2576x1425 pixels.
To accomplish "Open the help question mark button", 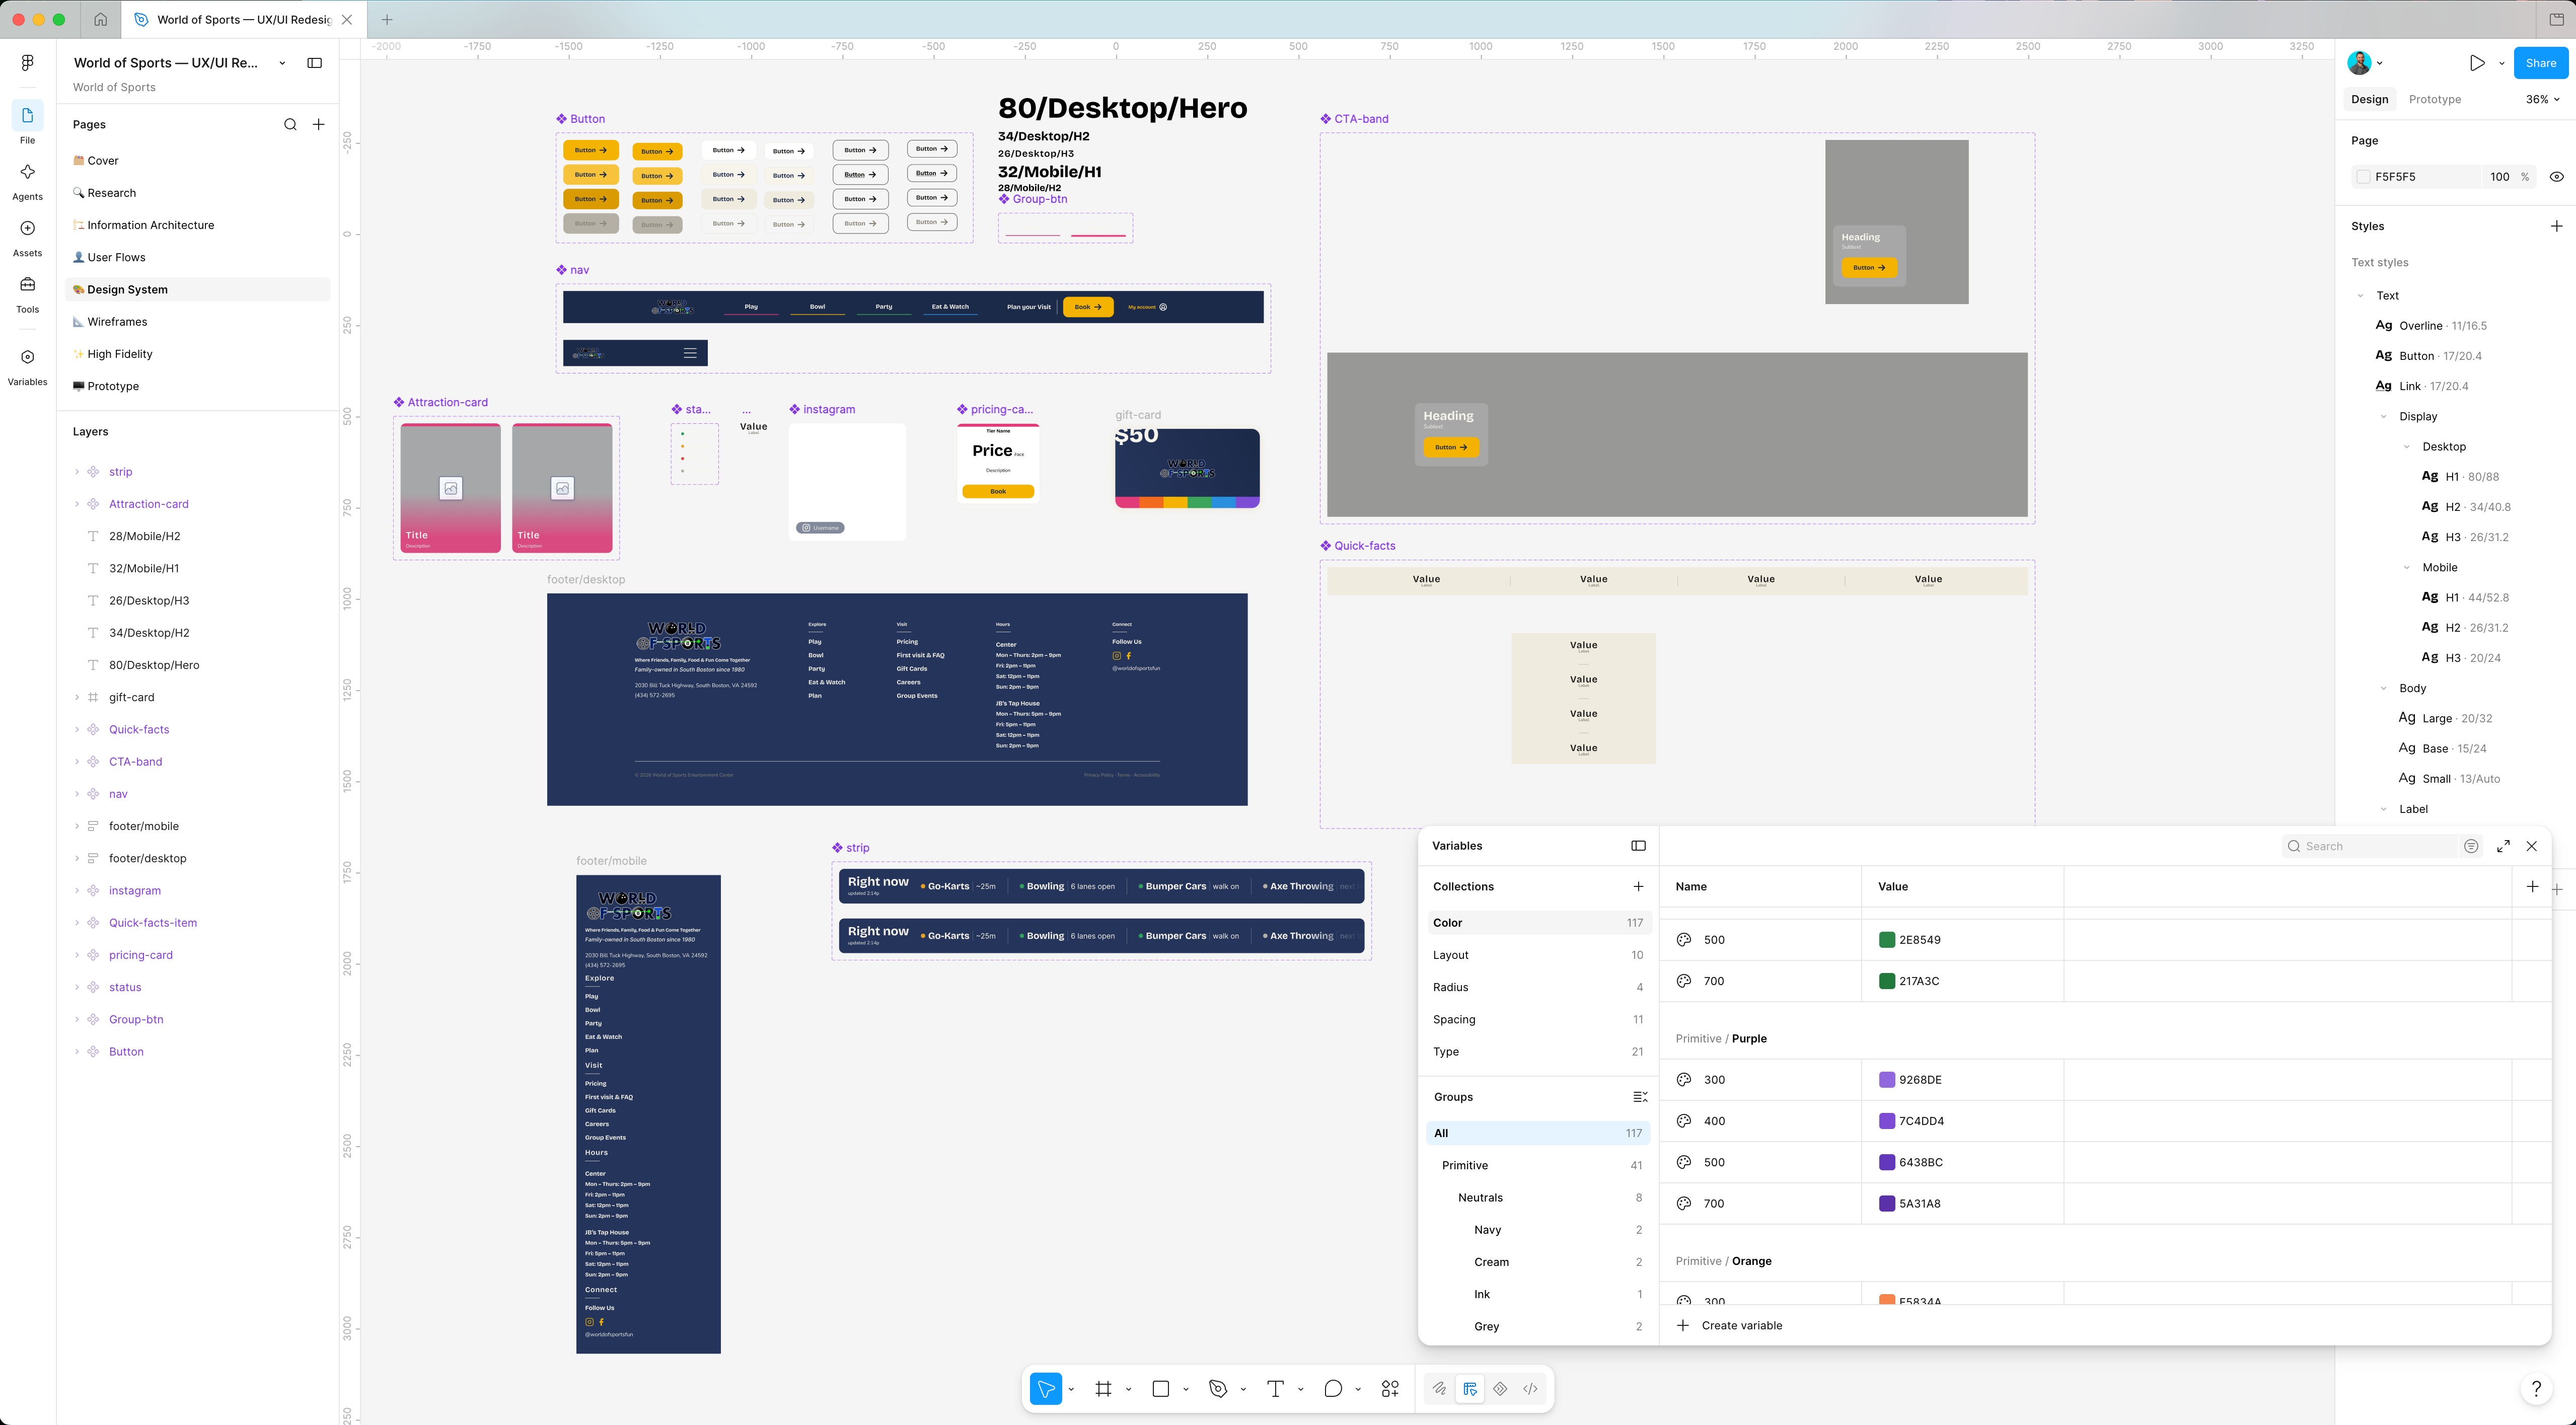I will click(x=2536, y=1388).
